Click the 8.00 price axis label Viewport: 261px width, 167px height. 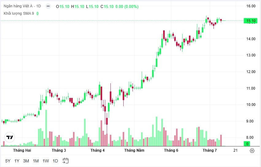(251, 138)
